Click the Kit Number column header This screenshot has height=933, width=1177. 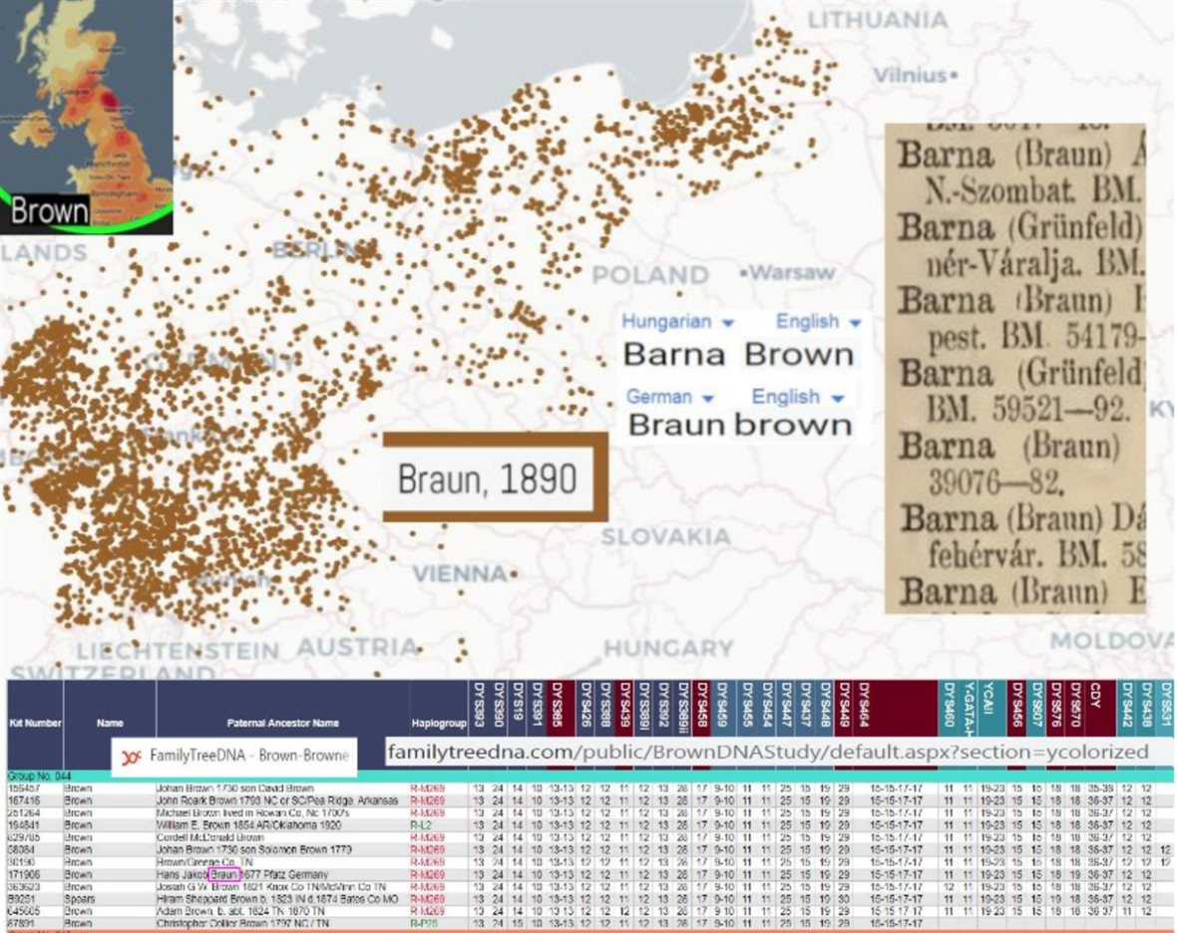click(32, 723)
